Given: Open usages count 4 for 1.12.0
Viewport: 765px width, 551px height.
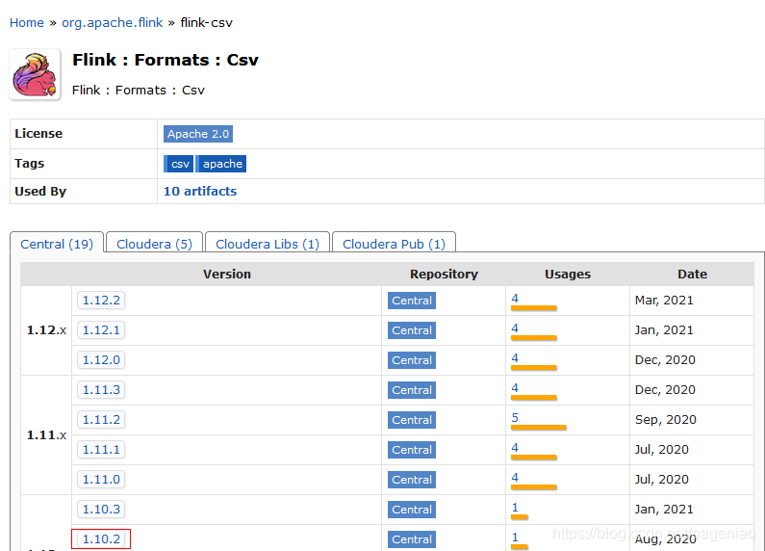Looking at the screenshot, I should (515, 357).
